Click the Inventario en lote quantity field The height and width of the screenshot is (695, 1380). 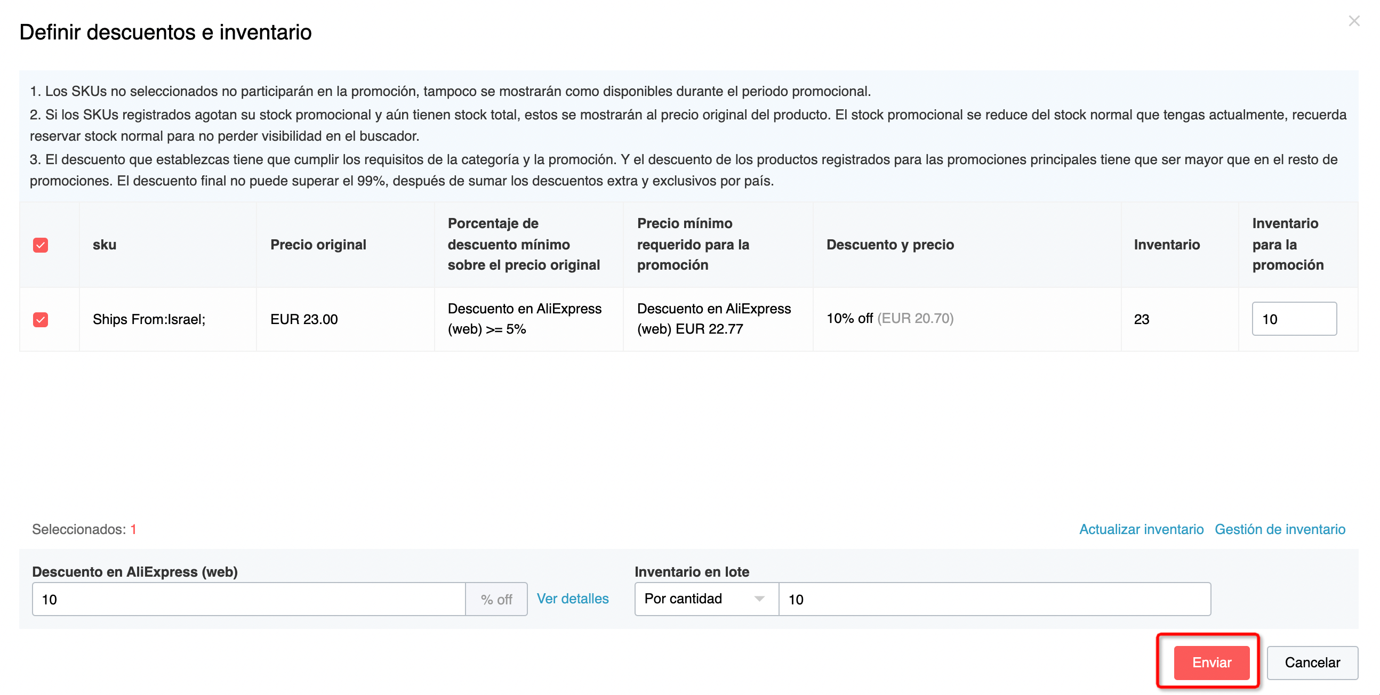pyautogui.click(x=994, y=599)
